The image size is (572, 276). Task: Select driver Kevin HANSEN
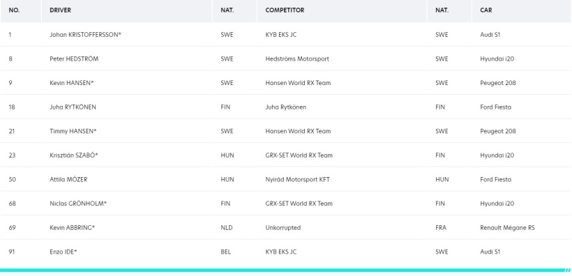click(71, 83)
